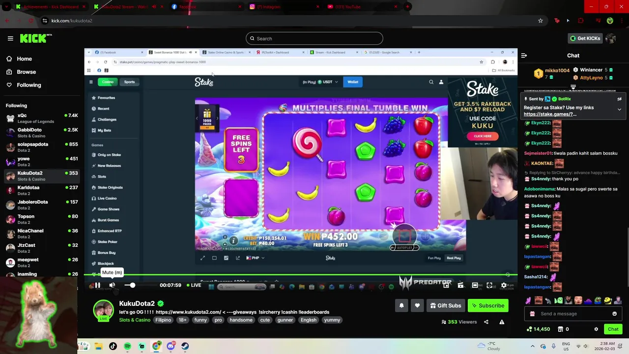Image resolution: width=629 pixels, height=354 pixels.
Task: Click the green Subscribe button
Action: tap(488, 305)
